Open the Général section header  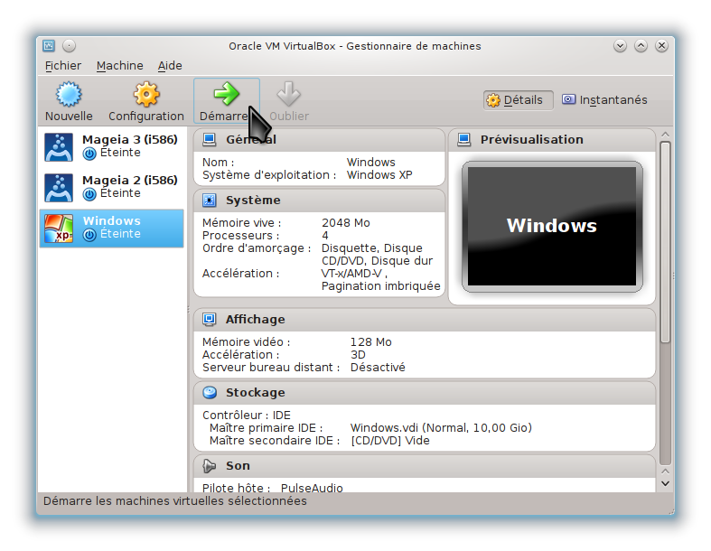(x=319, y=140)
